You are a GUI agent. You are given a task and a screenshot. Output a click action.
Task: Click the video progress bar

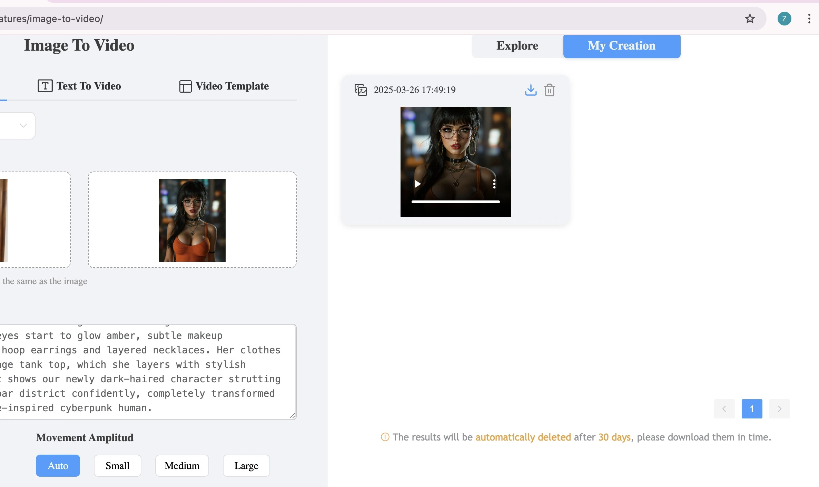455,202
